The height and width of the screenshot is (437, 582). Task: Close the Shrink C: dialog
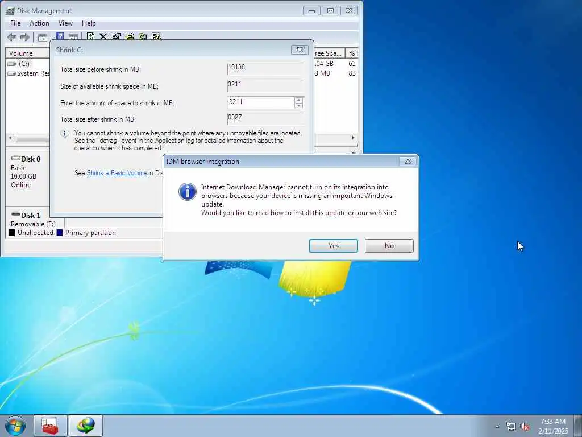[x=300, y=50]
